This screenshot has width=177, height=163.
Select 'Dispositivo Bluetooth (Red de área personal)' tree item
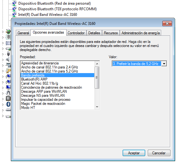coord(54,3)
